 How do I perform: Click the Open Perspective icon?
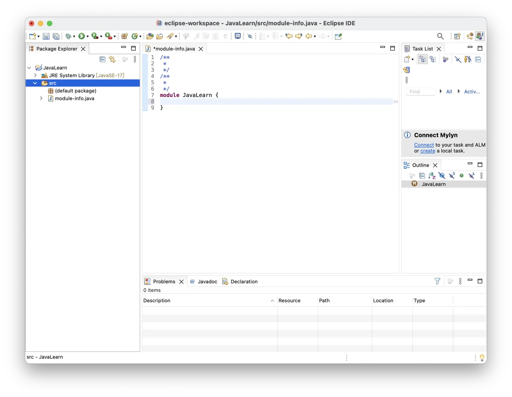[457, 36]
